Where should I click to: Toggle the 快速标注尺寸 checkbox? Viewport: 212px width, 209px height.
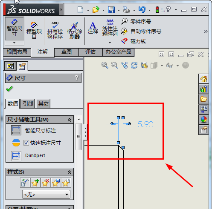pyautogui.click(x=26, y=143)
